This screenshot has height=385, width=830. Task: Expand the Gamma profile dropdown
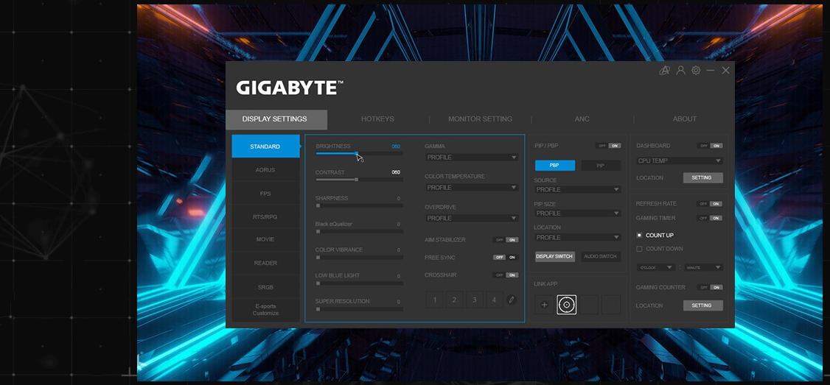tap(472, 158)
